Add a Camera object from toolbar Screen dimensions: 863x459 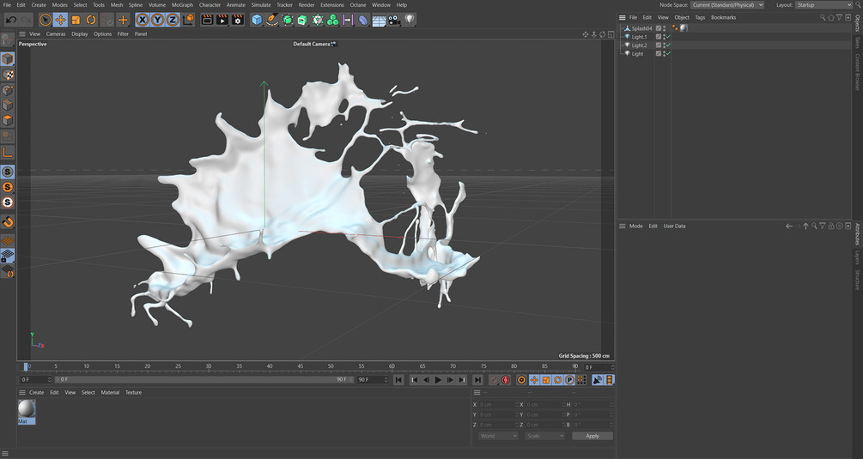tap(394, 20)
